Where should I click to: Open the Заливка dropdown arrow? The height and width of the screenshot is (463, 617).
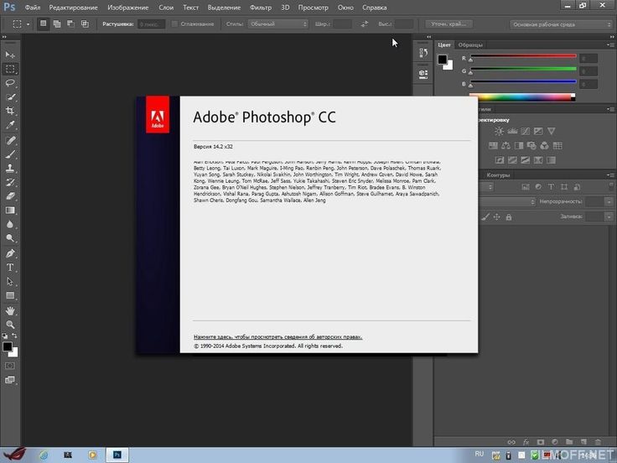(x=609, y=216)
